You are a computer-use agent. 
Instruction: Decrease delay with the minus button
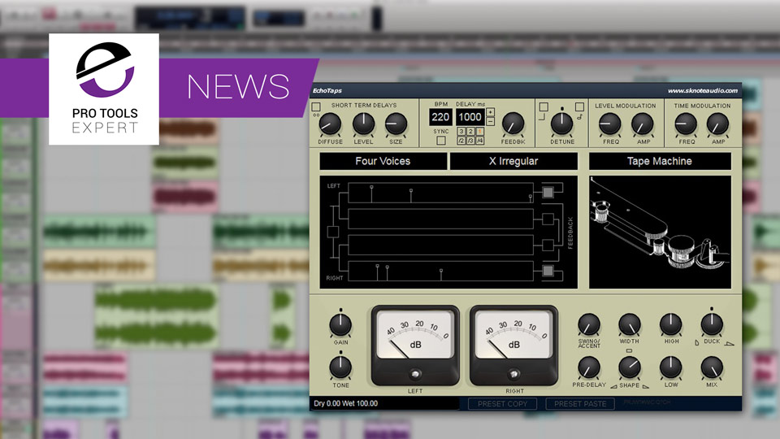(490, 121)
